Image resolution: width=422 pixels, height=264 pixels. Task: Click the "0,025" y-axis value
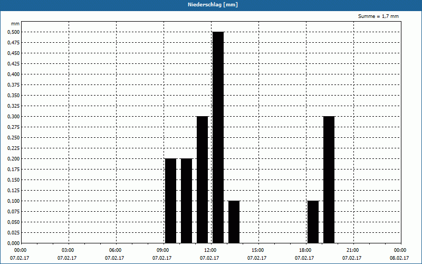coord(14,233)
